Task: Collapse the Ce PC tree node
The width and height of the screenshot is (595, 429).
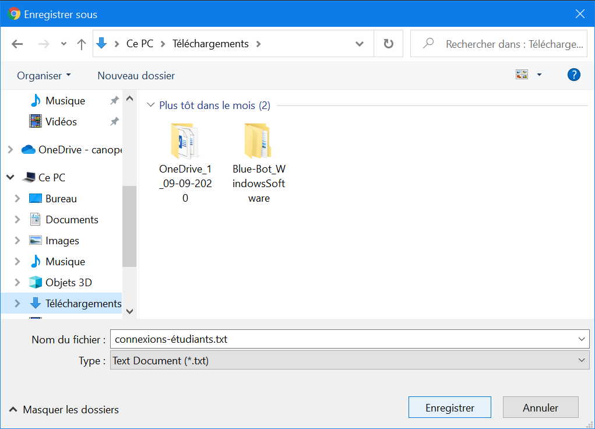Action: click(10, 178)
